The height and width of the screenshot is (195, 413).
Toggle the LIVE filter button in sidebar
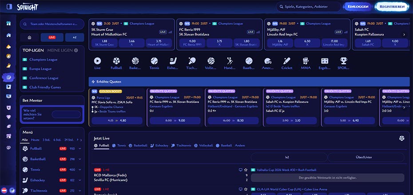pyautogui.click(x=52, y=38)
